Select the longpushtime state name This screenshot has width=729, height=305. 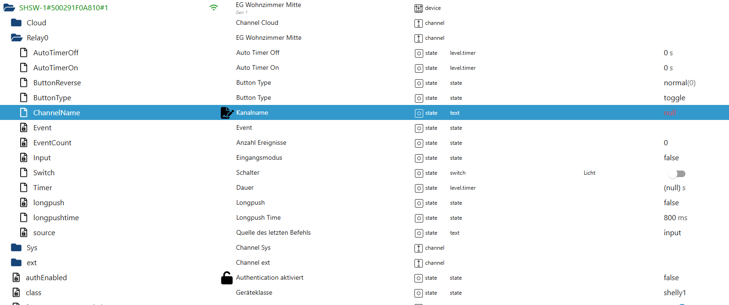coord(56,218)
